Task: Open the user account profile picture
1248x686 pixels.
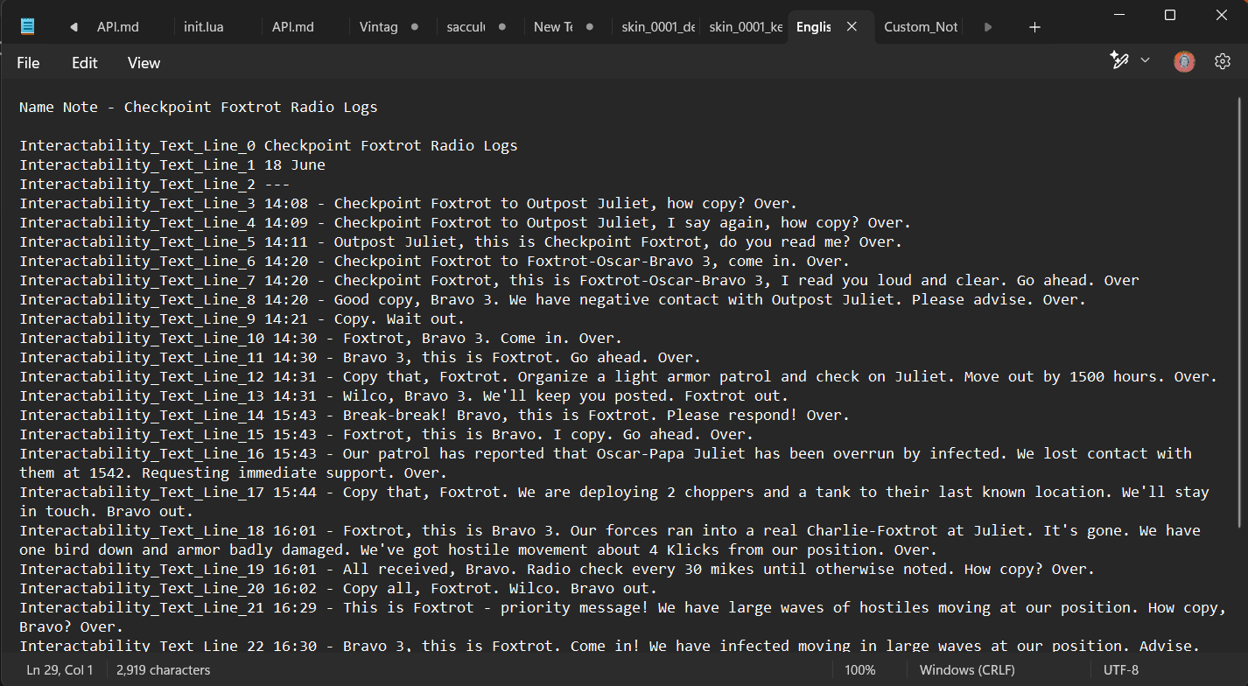Action: (x=1184, y=61)
